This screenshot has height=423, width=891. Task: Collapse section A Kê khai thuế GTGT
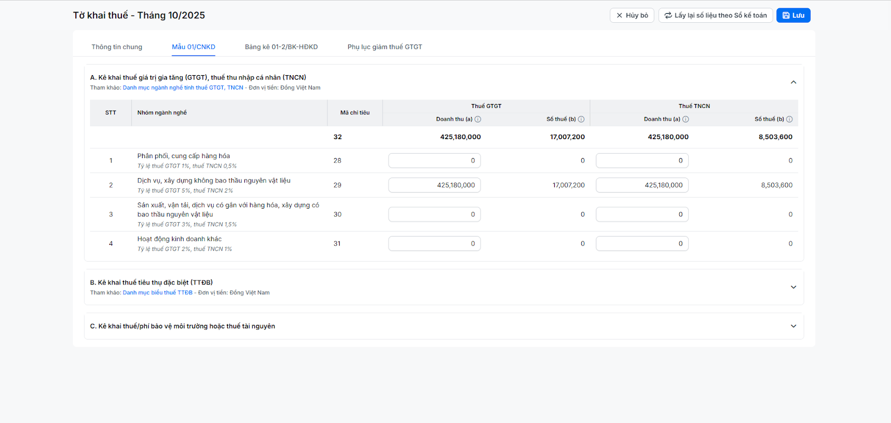(x=794, y=82)
